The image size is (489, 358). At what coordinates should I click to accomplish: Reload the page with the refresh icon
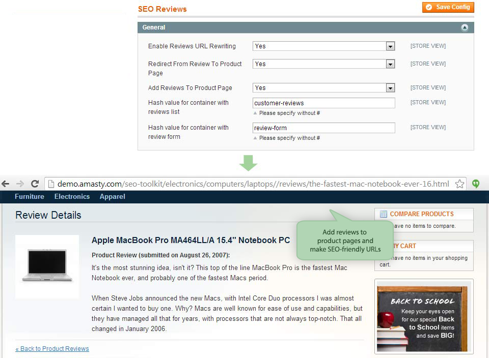[35, 184]
